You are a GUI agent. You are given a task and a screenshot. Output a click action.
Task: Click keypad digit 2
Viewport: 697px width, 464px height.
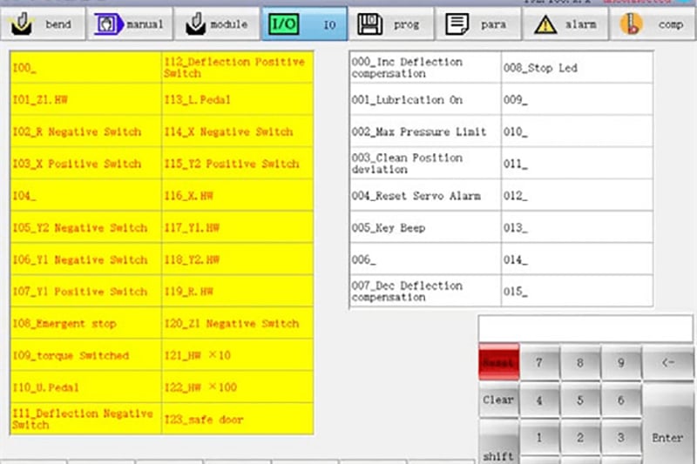580,438
